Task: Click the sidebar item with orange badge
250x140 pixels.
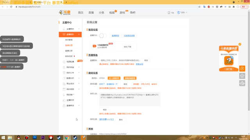Action: coord(70,61)
